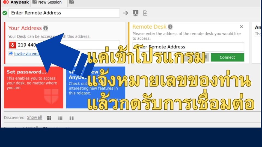This screenshot has width=262, height=147.
Task: Switch Discovered list to list view
Action: [x=60, y=118]
